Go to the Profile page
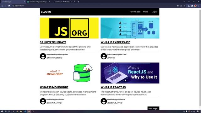The height and width of the screenshot is (113, 201). pyautogui.click(x=145, y=12)
